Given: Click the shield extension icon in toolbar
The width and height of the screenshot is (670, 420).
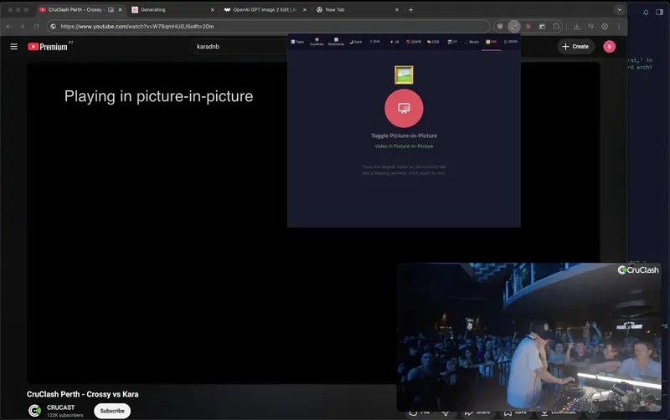Looking at the screenshot, I should (x=500, y=27).
